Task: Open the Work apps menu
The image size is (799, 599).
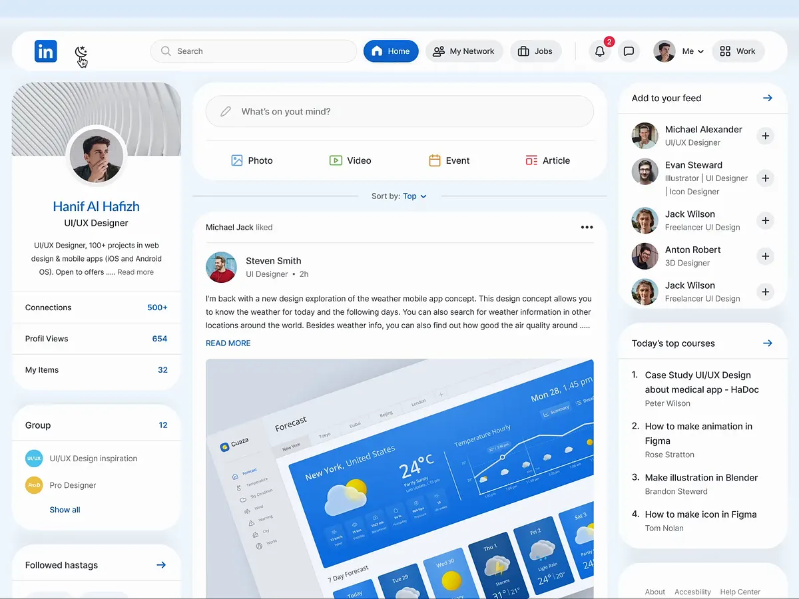Action: click(738, 51)
